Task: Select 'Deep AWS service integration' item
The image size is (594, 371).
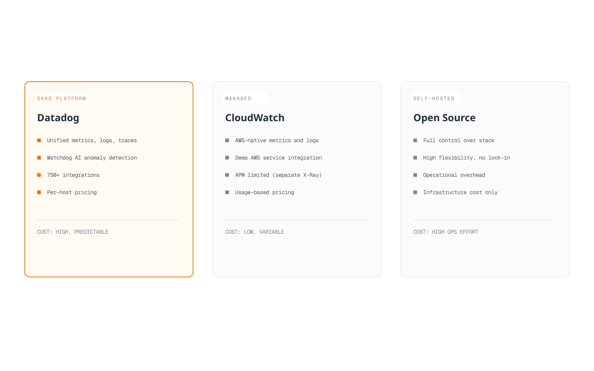Action: click(278, 158)
